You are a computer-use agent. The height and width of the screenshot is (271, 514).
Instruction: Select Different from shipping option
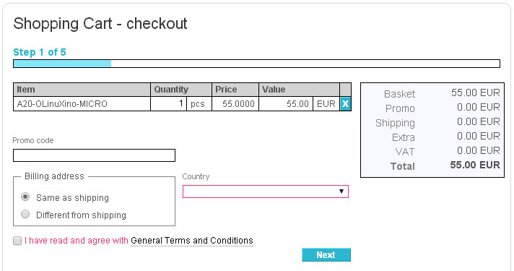pyautogui.click(x=25, y=214)
